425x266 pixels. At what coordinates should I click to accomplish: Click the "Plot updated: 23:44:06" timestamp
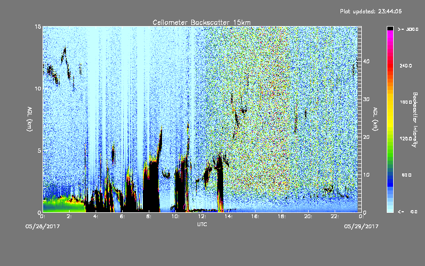(x=371, y=11)
